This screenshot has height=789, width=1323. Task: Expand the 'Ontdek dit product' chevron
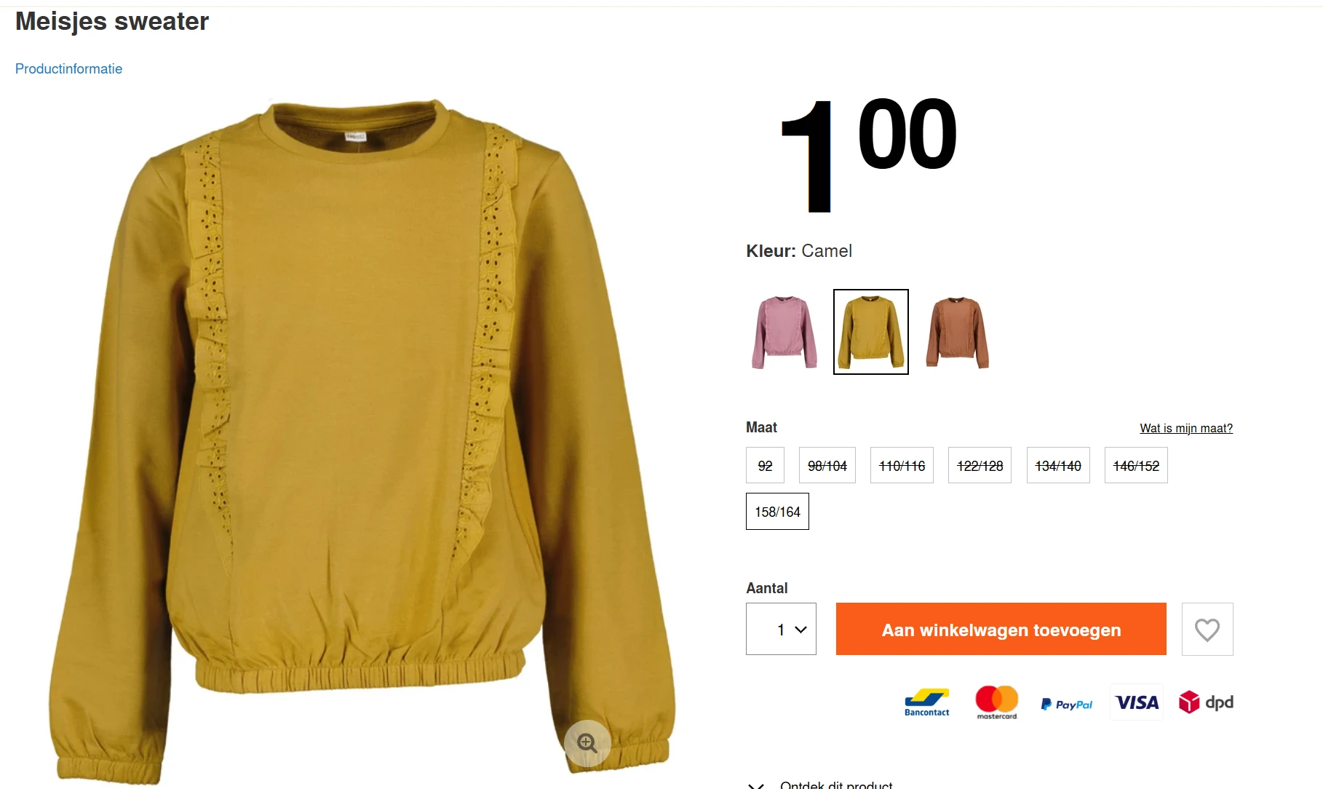point(756,785)
